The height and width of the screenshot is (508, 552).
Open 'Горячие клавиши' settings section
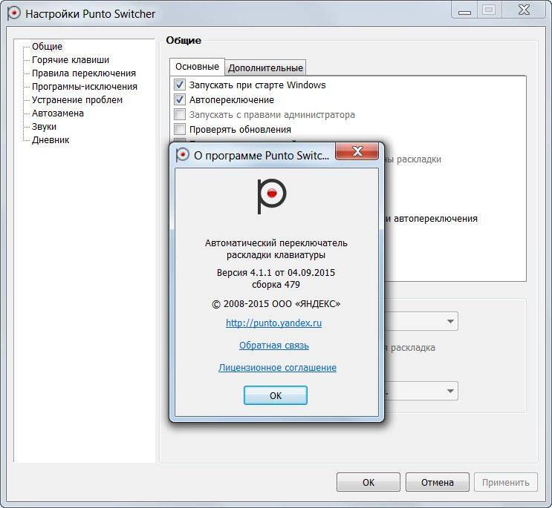coord(71,60)
